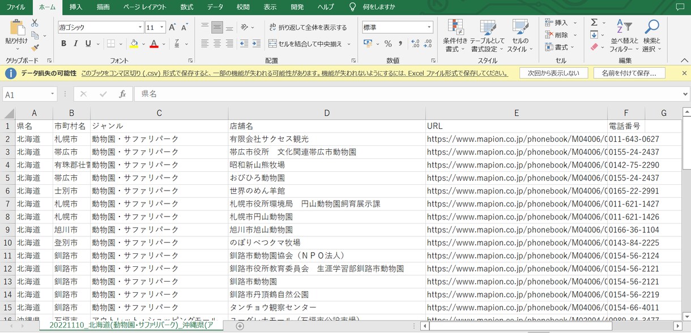Click the 名前を付けて保存... button
Screen dimensions: 691x333
coord(629,73)
